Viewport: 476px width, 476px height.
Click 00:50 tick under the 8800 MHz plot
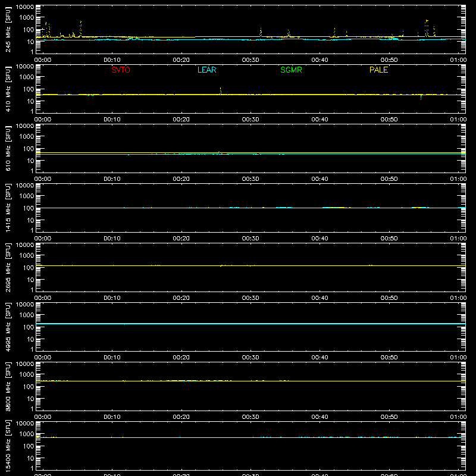389,417
